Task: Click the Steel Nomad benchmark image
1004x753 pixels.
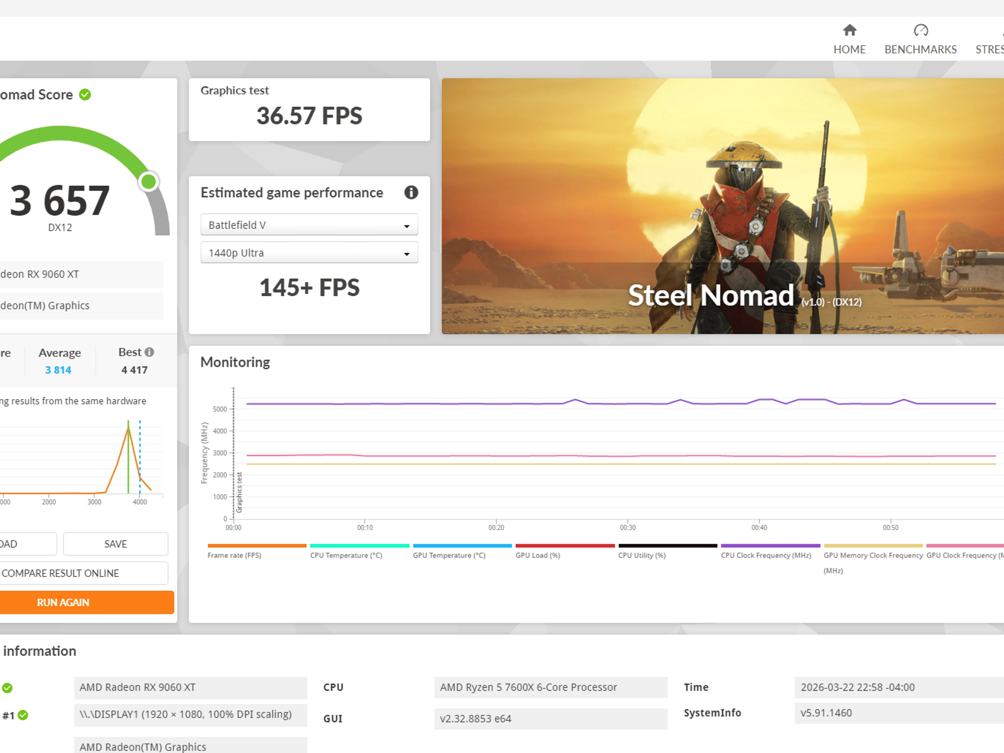Action: pos(723,206)
